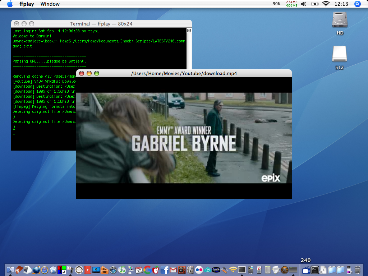This screenshot has width=368, height=276.
Task: Click the Terminal cursor block
Action: tap(14, 132)
